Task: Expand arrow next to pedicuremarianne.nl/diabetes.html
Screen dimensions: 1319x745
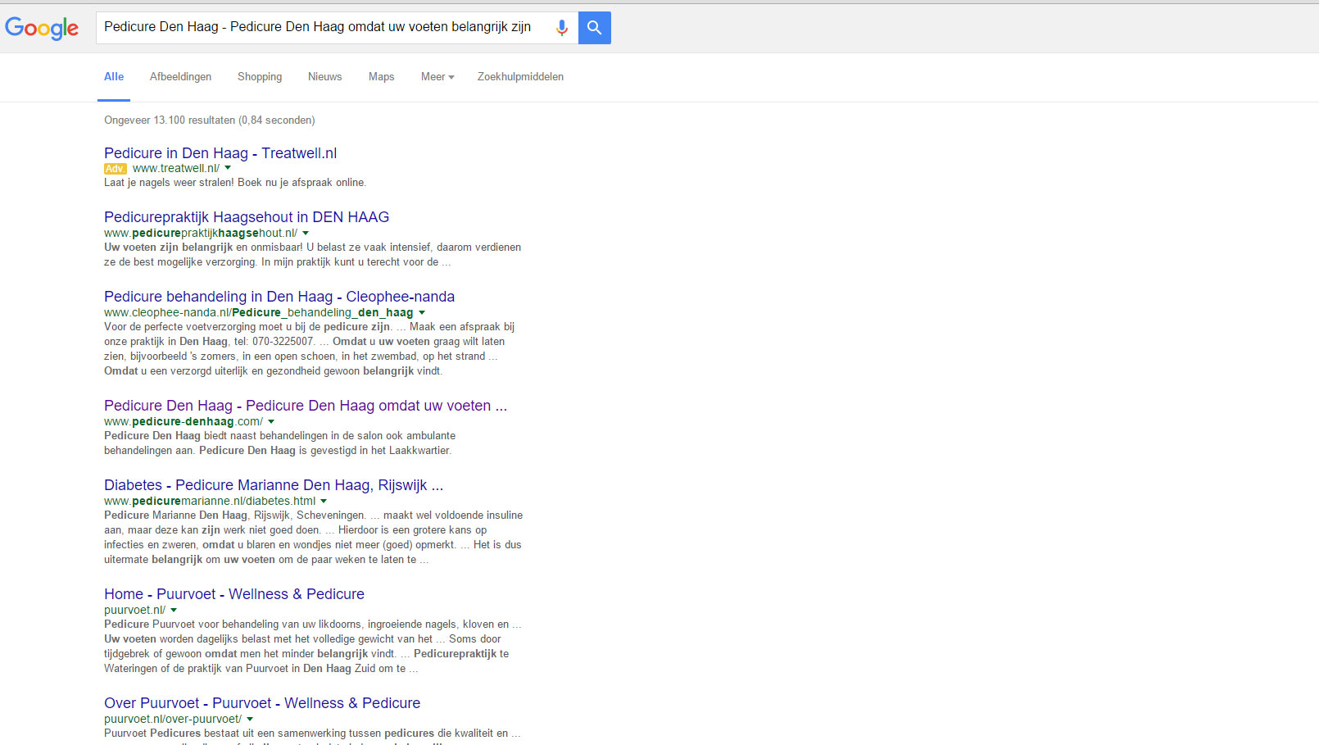Action: tap(324, 501)
